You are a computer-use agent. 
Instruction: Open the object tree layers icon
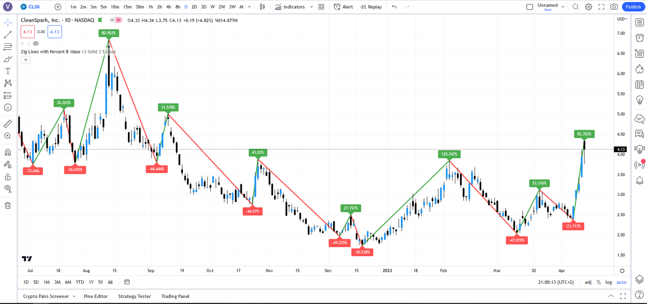pyautogui.click(x=639, y=279)
